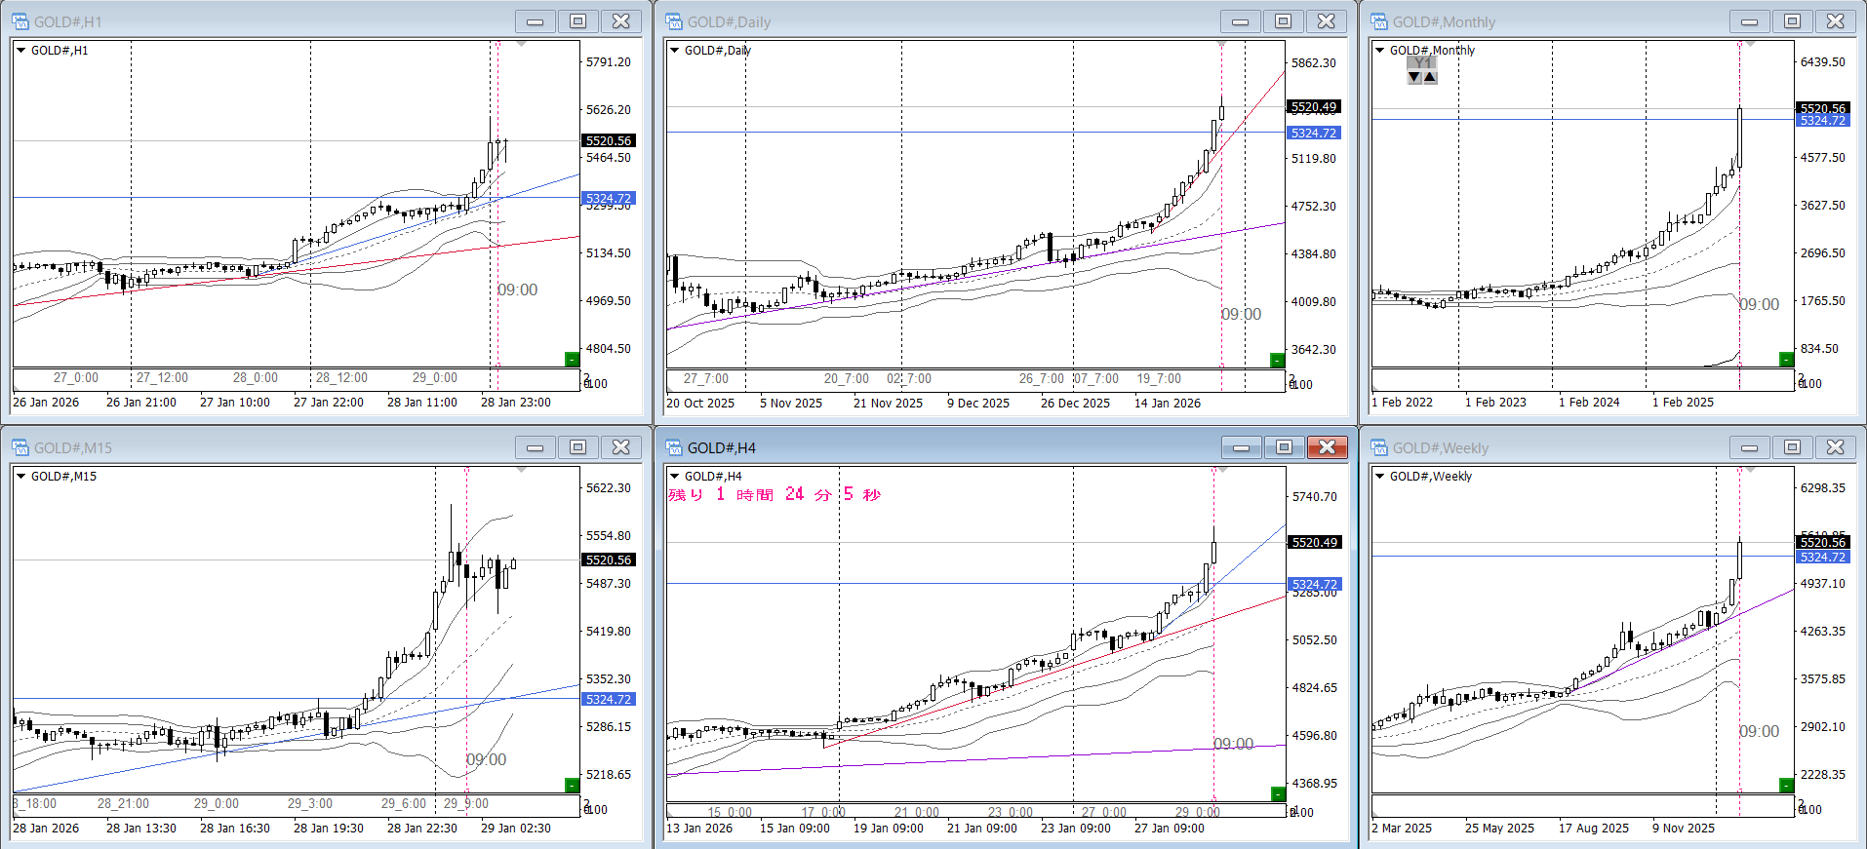Click the GOLD#,Daily window title icon
This screenshot has width=1867, height=849.
[x=674, y=21]
